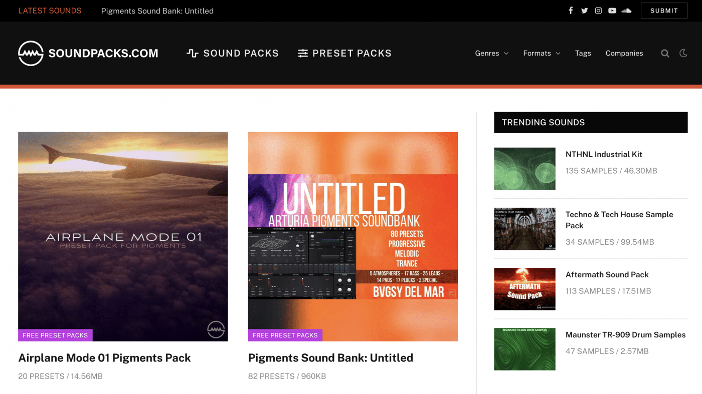The width and height of the screenshot is (702, 394).
Task: Click SOUNDPACKS.COM site name text
Action: point(103,53)
